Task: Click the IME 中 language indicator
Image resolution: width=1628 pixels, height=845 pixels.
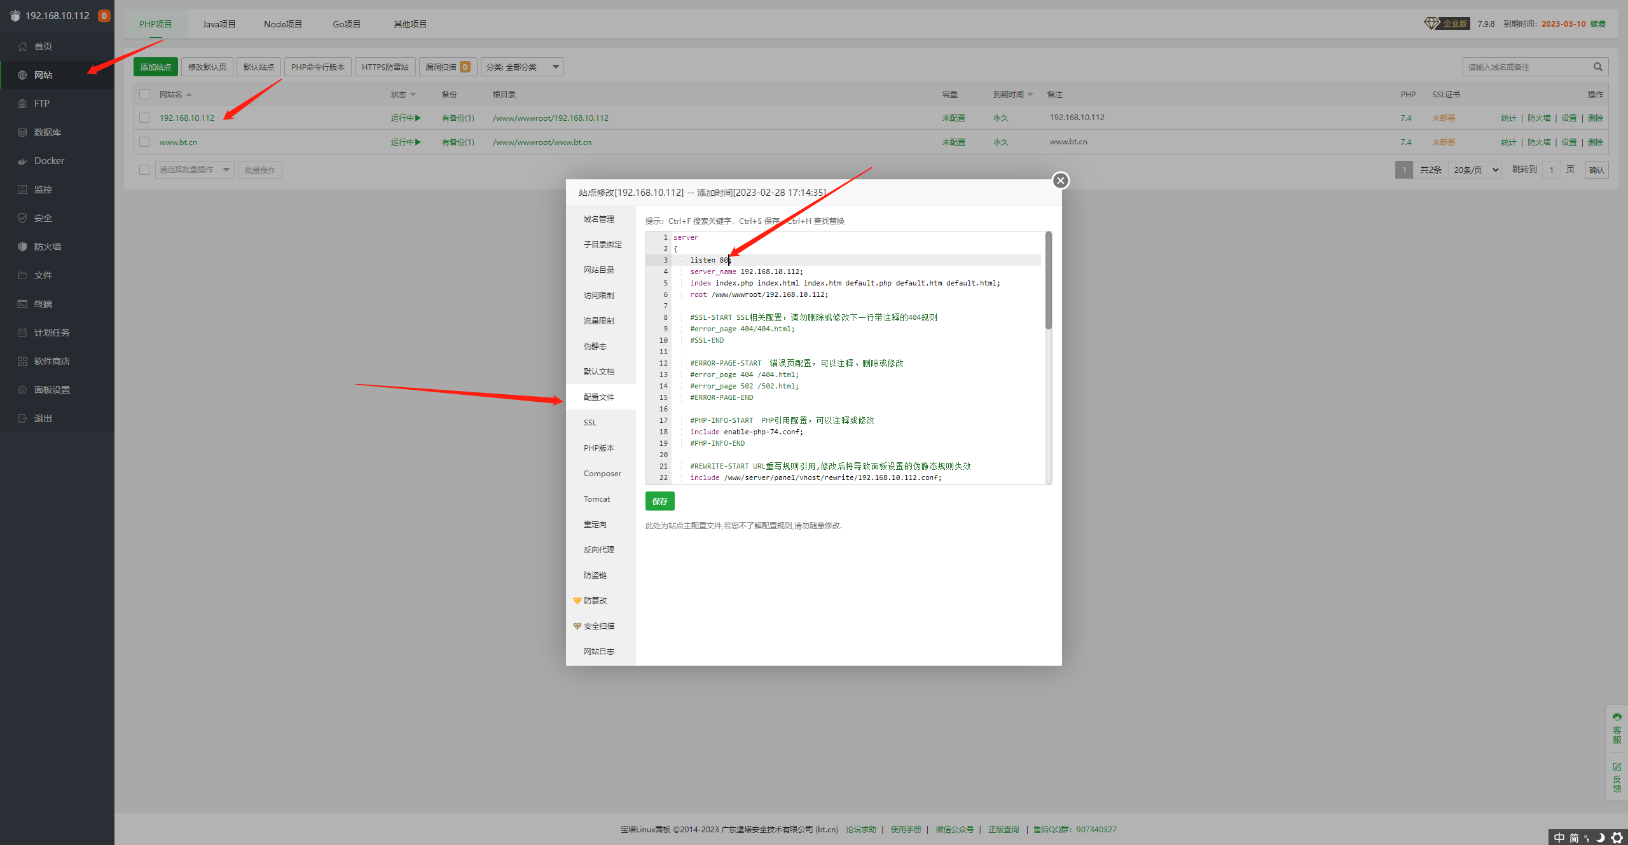Action: [x=1559, y=837]
